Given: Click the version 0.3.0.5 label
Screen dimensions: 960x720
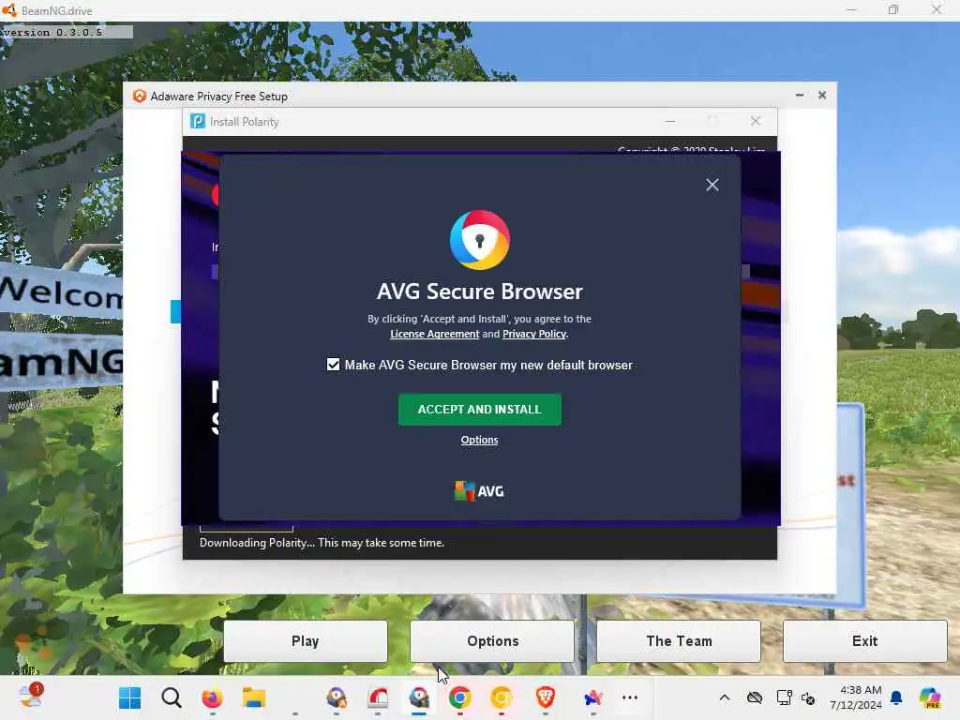Looking at the screenshot, I should coord(52,33).
